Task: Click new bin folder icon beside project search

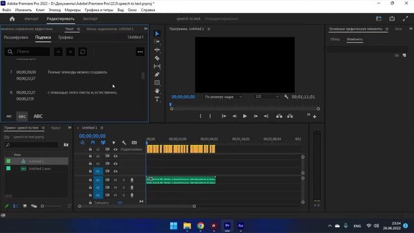Action: point(66,145)
